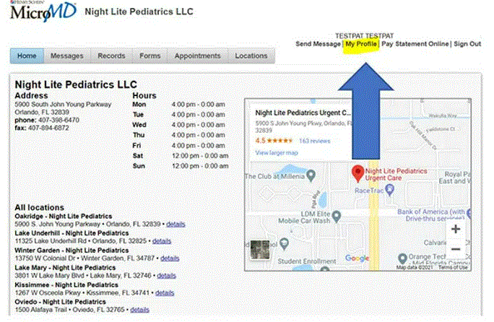Click the Google logo on map

357,258
